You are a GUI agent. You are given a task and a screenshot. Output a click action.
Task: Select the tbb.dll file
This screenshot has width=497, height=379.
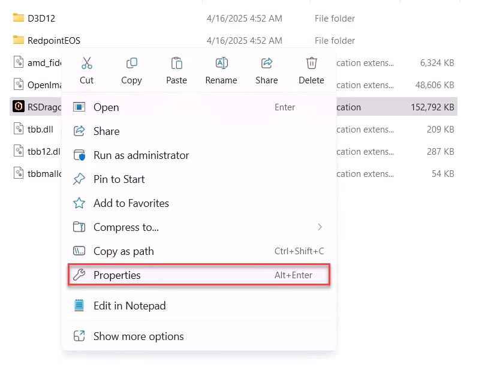pyautogui.click(x=40, y=129)
